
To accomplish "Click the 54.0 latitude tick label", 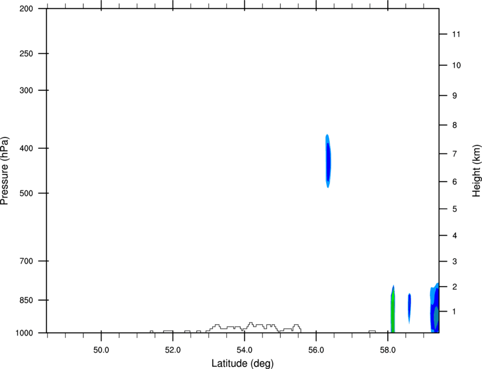I will pos(244,350).
